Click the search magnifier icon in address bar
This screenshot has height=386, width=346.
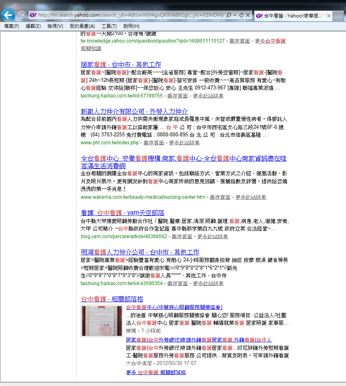click(229, 15)
